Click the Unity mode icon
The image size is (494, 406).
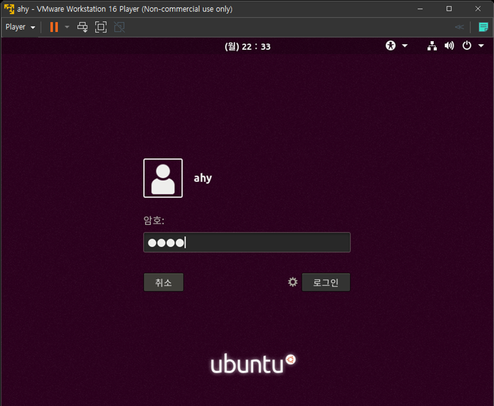119,27
